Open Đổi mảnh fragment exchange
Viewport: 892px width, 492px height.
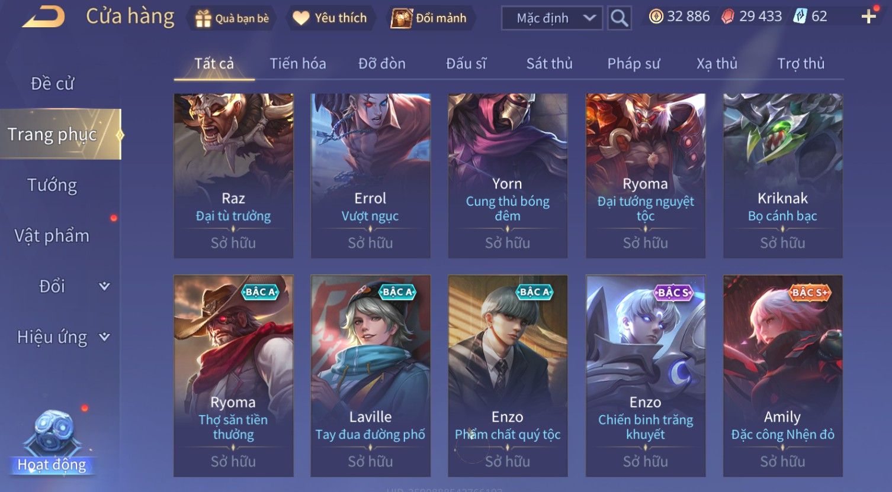tap(433, 18)
